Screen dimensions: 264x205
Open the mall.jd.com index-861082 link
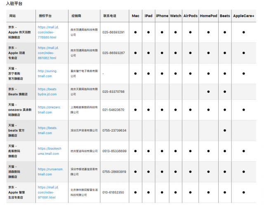[x=48, y=53]
